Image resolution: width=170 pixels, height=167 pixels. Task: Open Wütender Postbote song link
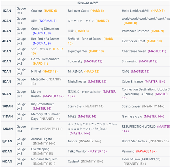pyautogui.click(x=135, y=31)
